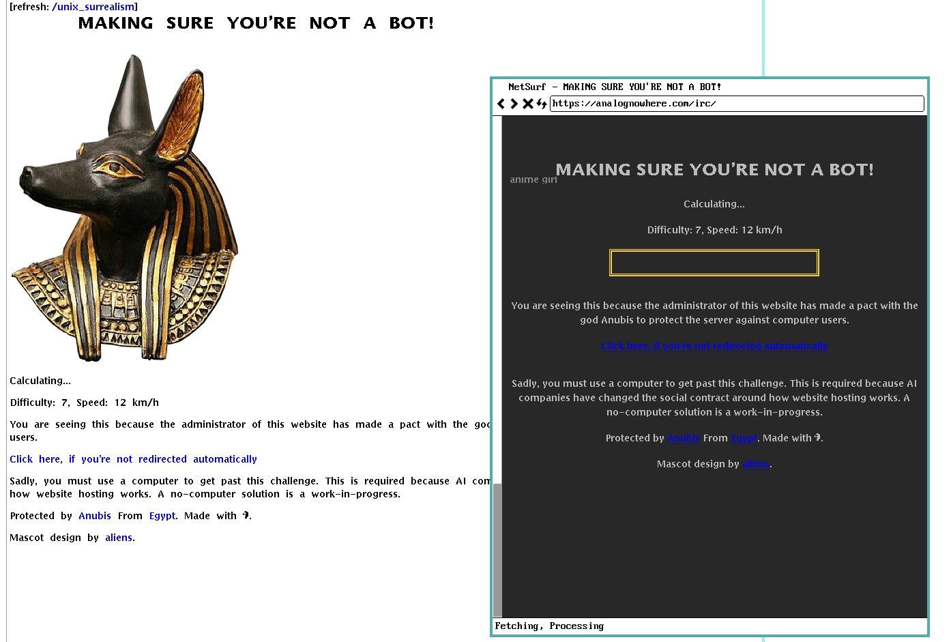The height and width of the screenshot is (642, 951).
Task: Click the yellow-outlined progress bar
Action: (714, 263)
